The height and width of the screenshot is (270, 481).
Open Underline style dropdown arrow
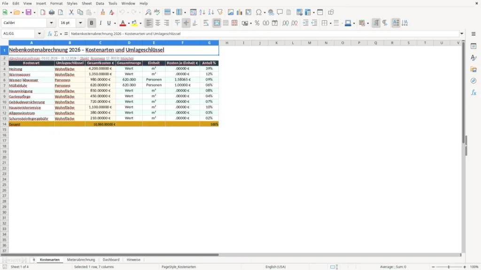click(x=115, y=23)
